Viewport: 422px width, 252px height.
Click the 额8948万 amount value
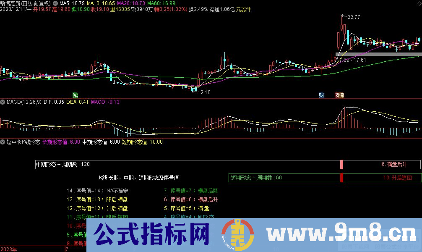pos(142,9)
